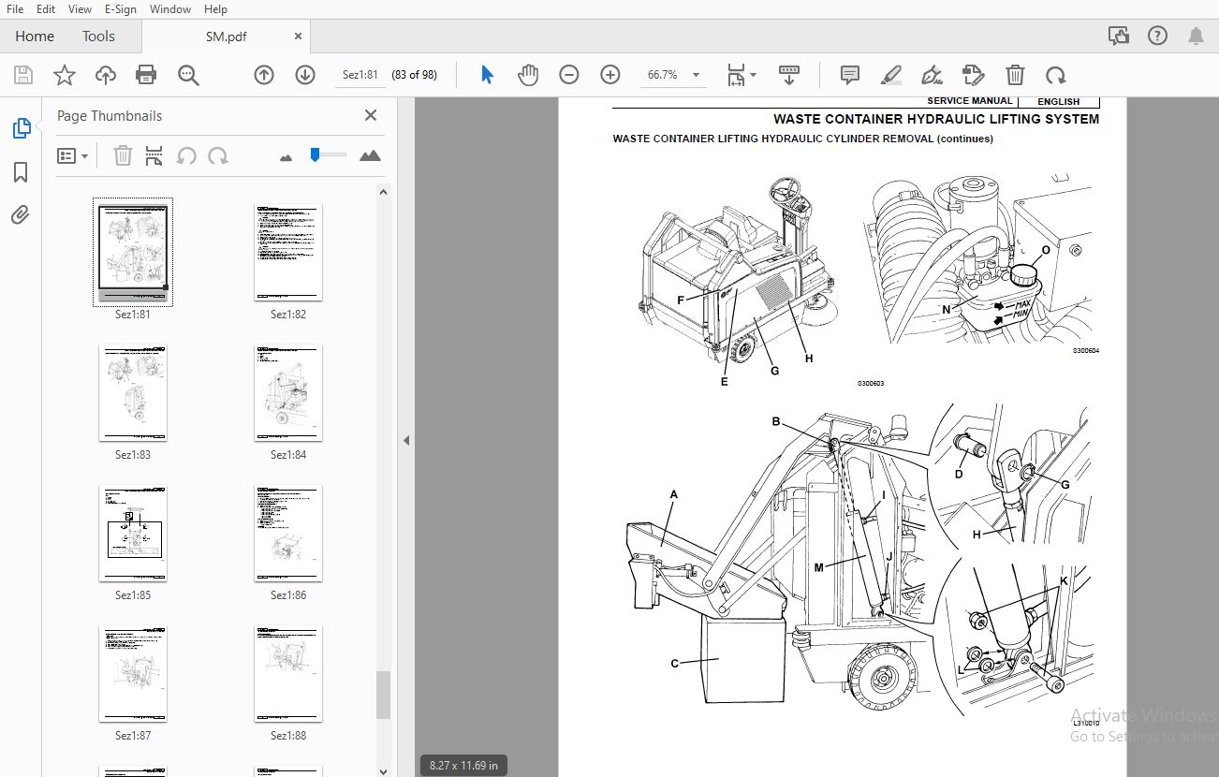
Task: Close the SM.pdf tab
Action: pos(298,36)
